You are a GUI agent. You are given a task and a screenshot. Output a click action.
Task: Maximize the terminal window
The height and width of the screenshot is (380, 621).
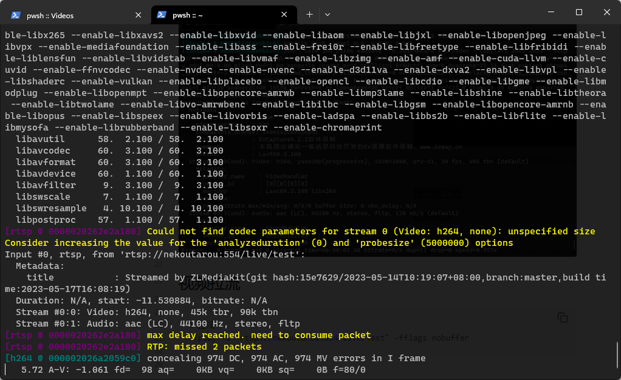pyautogui.click(x=578, y=12)
